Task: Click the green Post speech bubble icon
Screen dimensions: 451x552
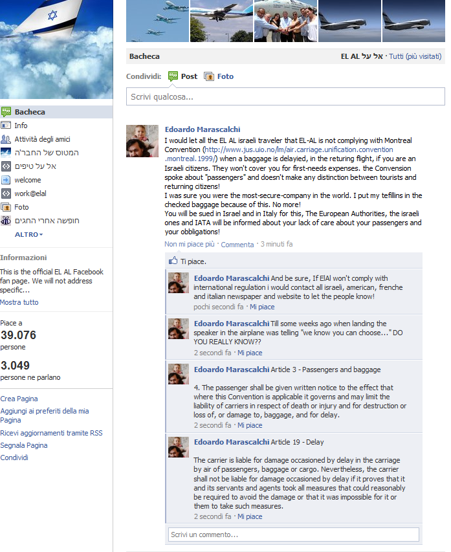Action: point(173,76)
